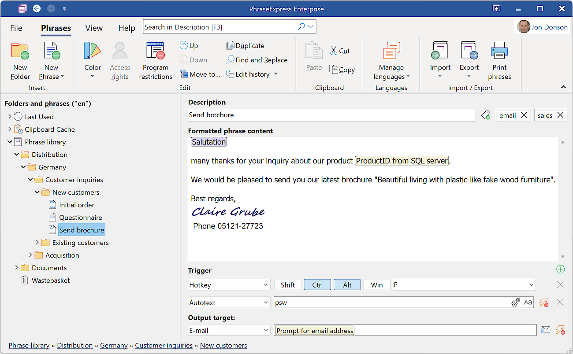Switch to the Phrases tab
Viewport: 573px width, 354px height.
point(56,28)
